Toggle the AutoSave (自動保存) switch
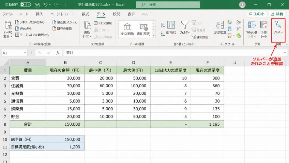Screen dimensions: 289x163 click(25, 5)
